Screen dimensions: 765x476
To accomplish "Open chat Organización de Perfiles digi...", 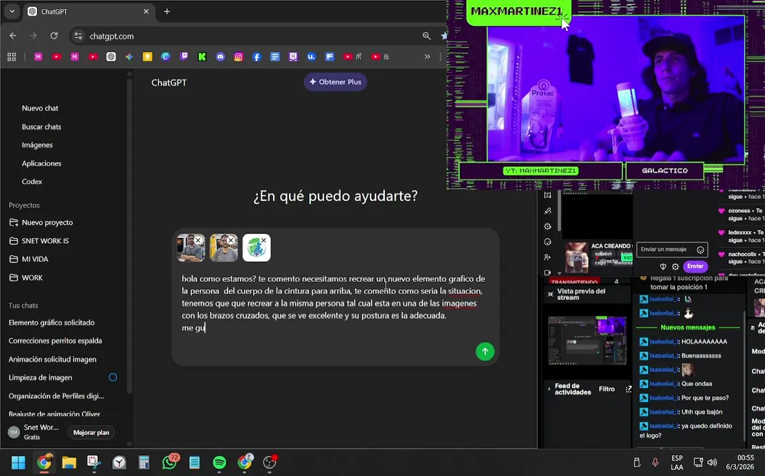I will (x=56, y=396).
